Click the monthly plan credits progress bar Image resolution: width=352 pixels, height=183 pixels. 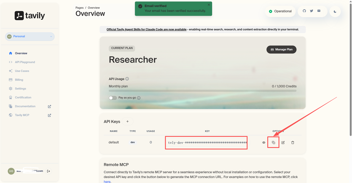tap(203, 91)
